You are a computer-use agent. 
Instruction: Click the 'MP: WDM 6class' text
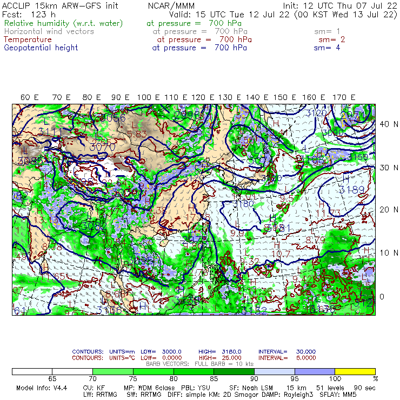(149, 388)
